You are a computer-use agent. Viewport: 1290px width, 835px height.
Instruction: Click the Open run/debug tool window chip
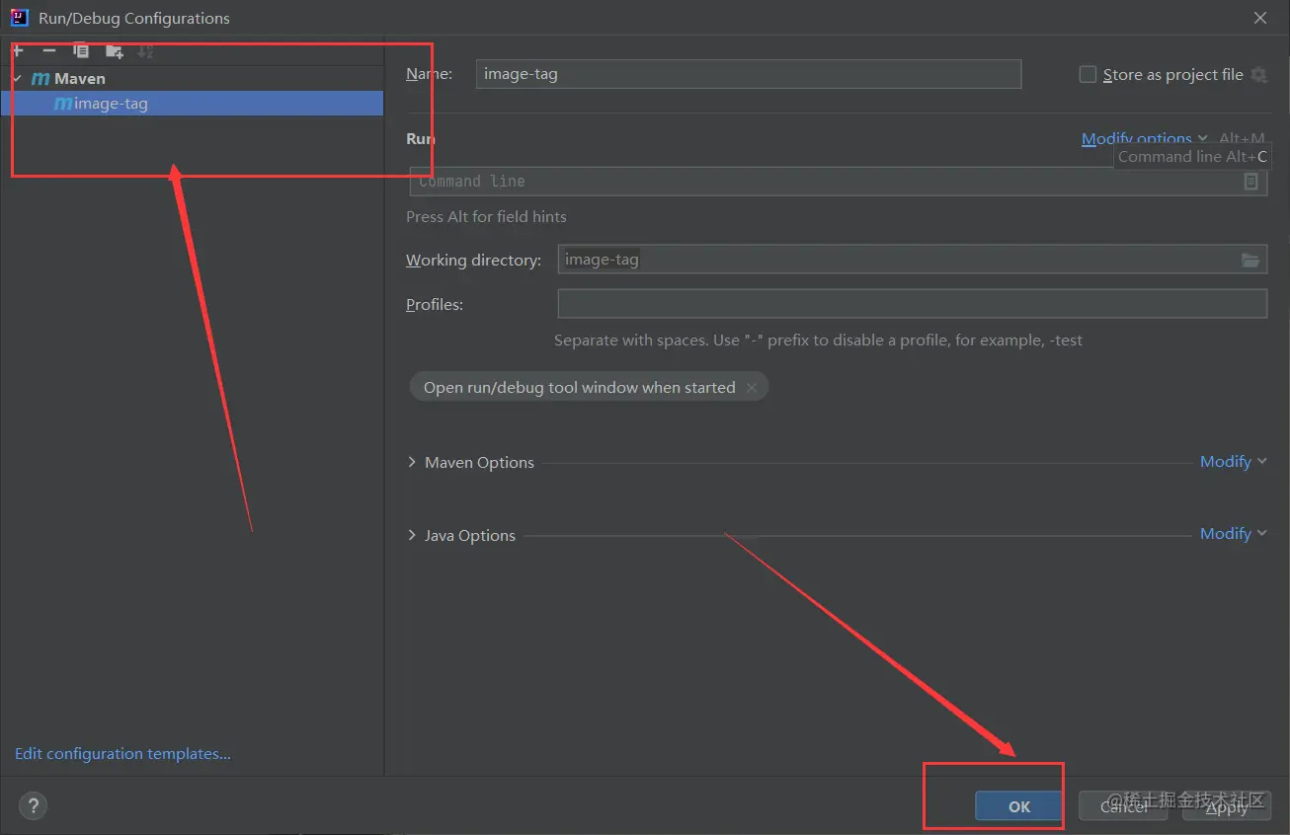pyautogui.click(x=589, y=388)
